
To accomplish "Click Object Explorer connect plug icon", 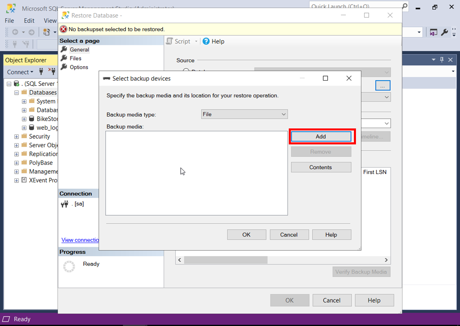I will 41,72.
